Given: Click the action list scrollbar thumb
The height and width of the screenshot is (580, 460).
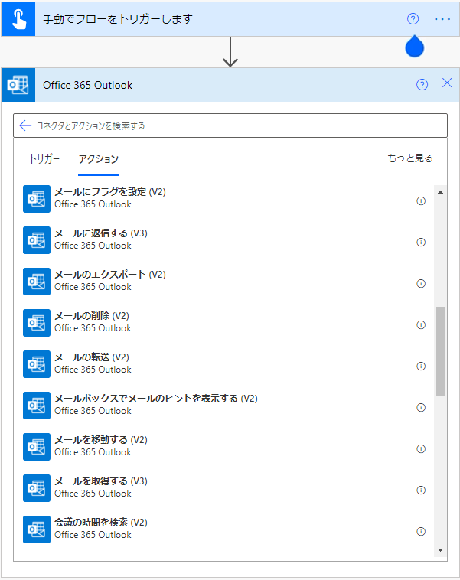Looking at the screenshot, I should (440, 351).
